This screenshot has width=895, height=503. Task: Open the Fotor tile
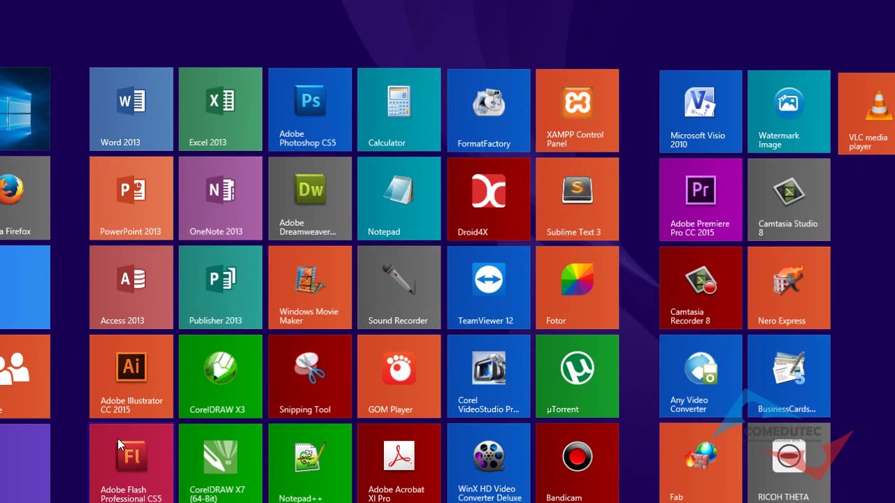[x=578, y=288]
